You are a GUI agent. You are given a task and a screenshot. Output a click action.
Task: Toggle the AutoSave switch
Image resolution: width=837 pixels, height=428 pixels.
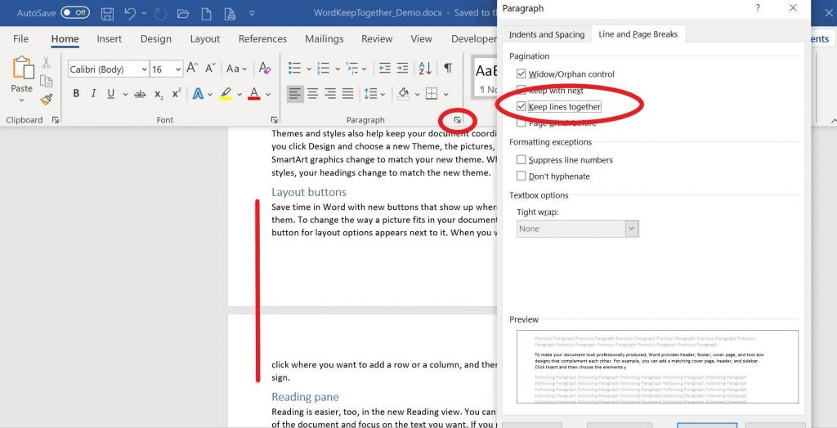point(74,13)
